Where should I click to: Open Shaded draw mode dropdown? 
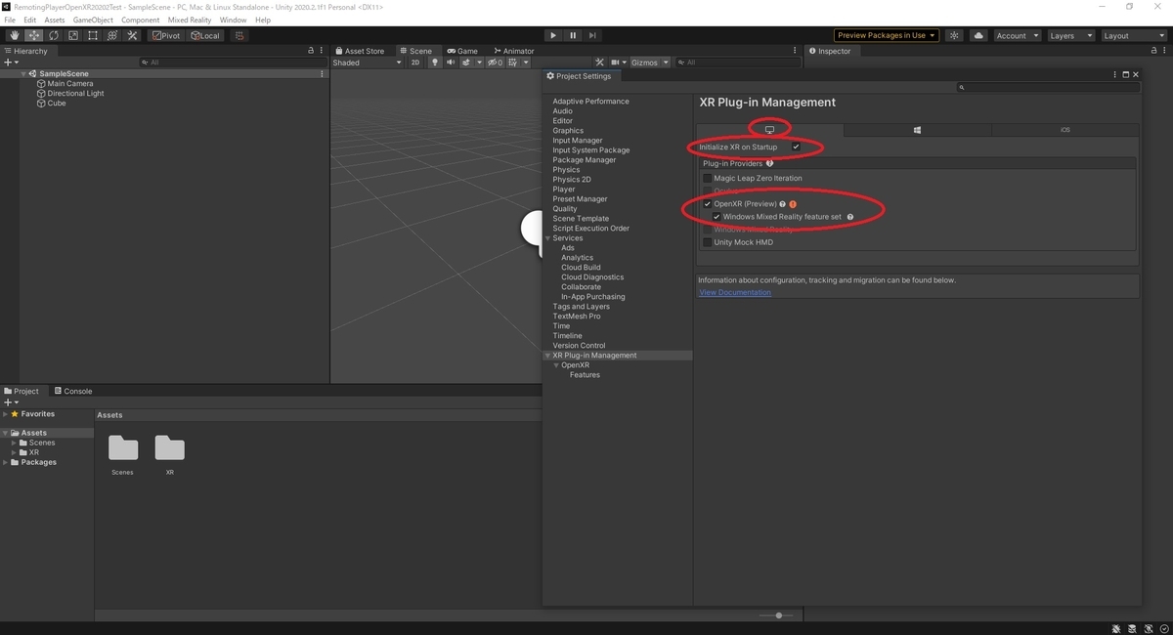point(367,63)
